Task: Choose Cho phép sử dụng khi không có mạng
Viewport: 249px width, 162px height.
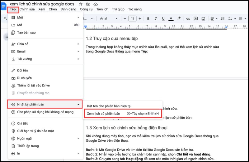Action: coord(46,112)
